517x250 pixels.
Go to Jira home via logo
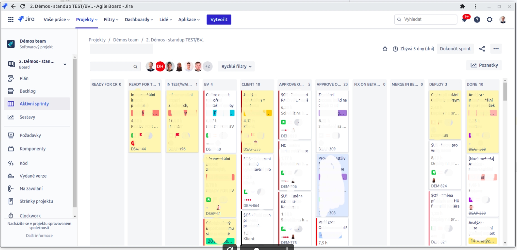click(26, 19)
